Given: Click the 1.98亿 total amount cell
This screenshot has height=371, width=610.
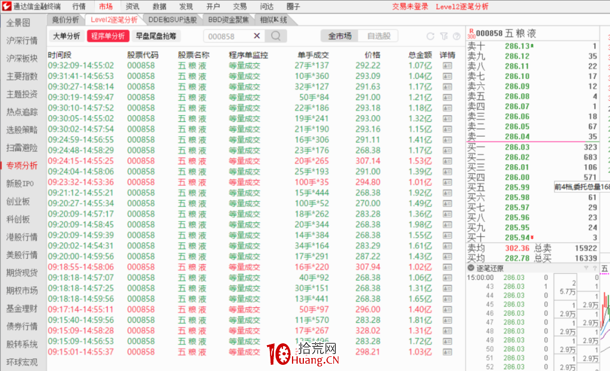Looking at the screenshot, I should point(420,225).
